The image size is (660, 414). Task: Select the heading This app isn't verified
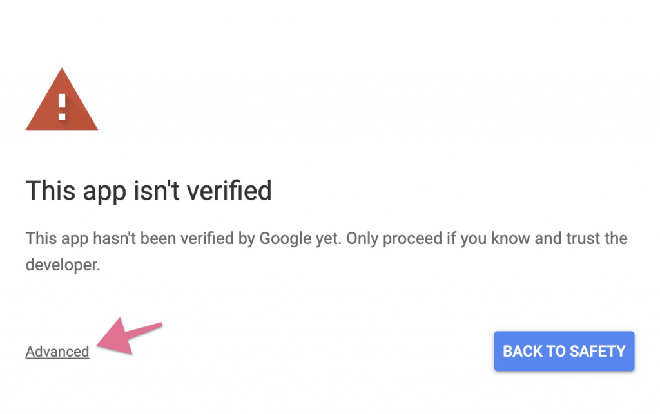148,191
